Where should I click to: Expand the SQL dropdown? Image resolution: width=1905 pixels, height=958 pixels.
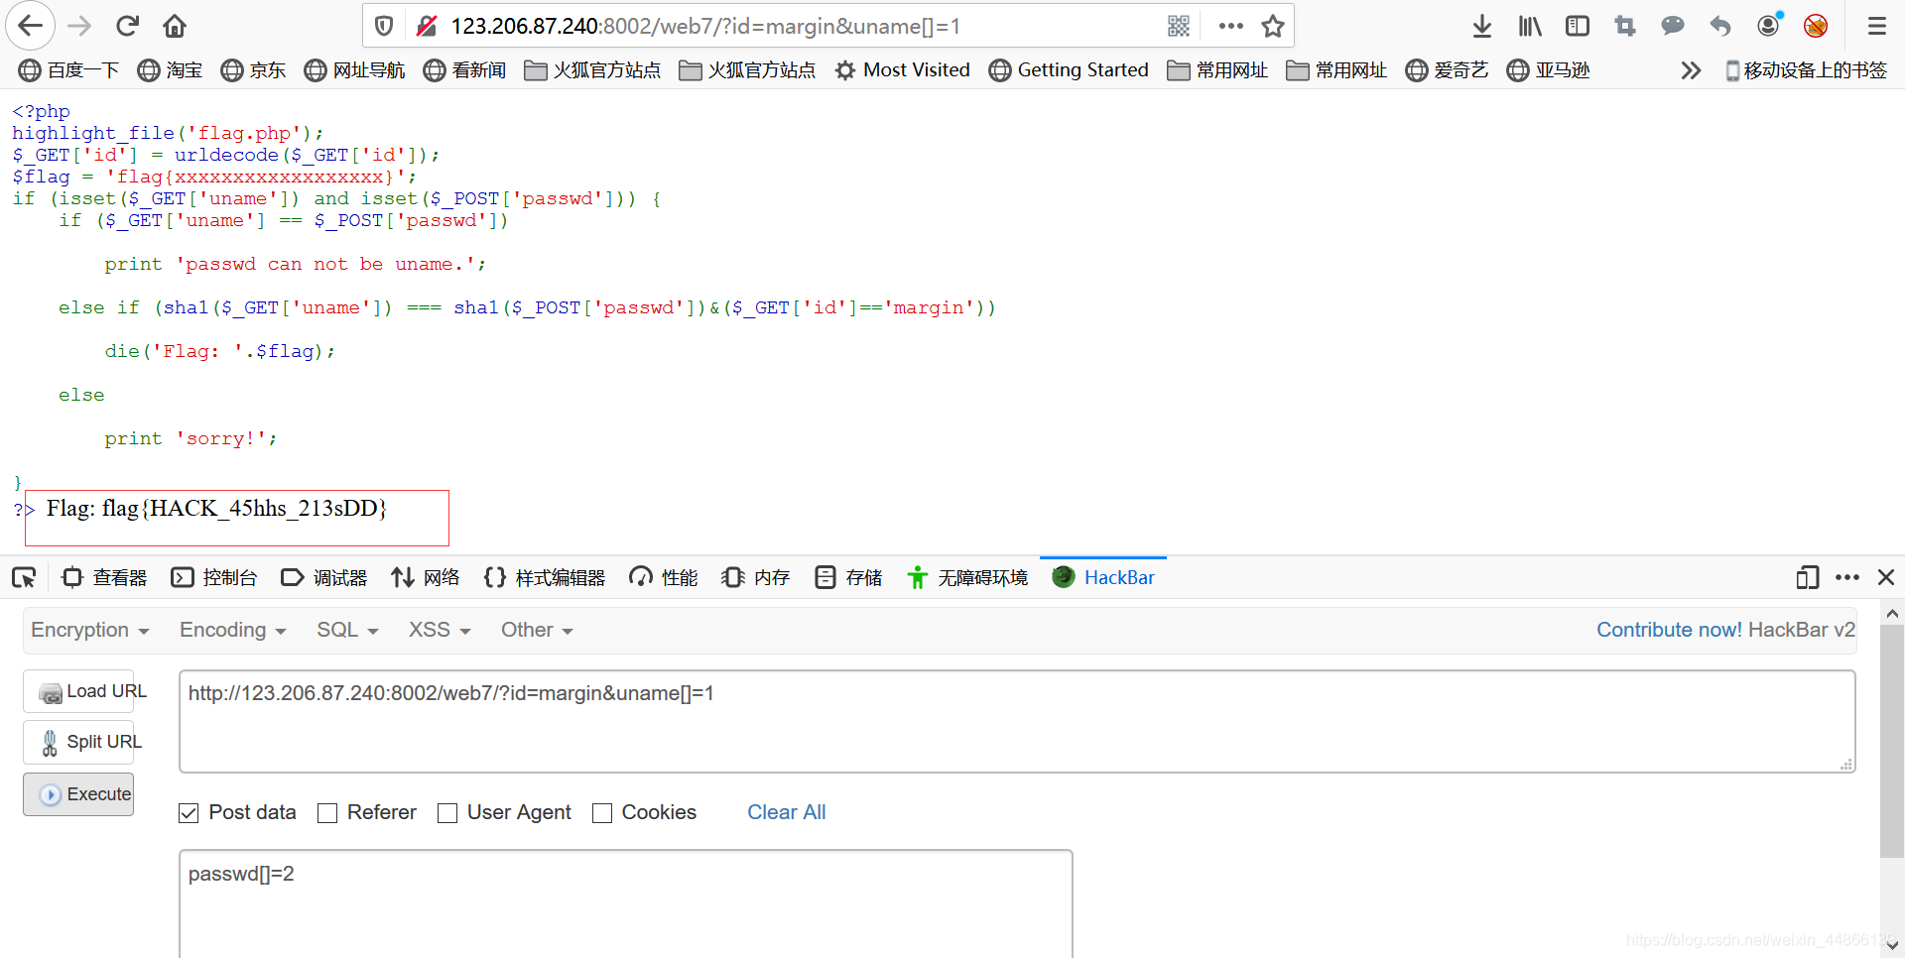347,630
